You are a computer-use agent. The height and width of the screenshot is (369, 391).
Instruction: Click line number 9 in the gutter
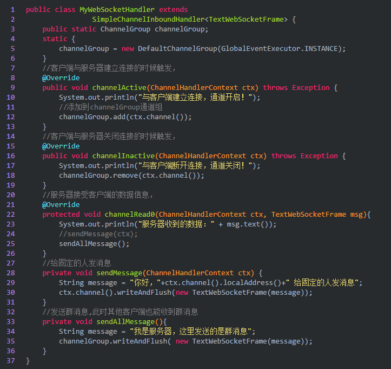coord(13,88)
